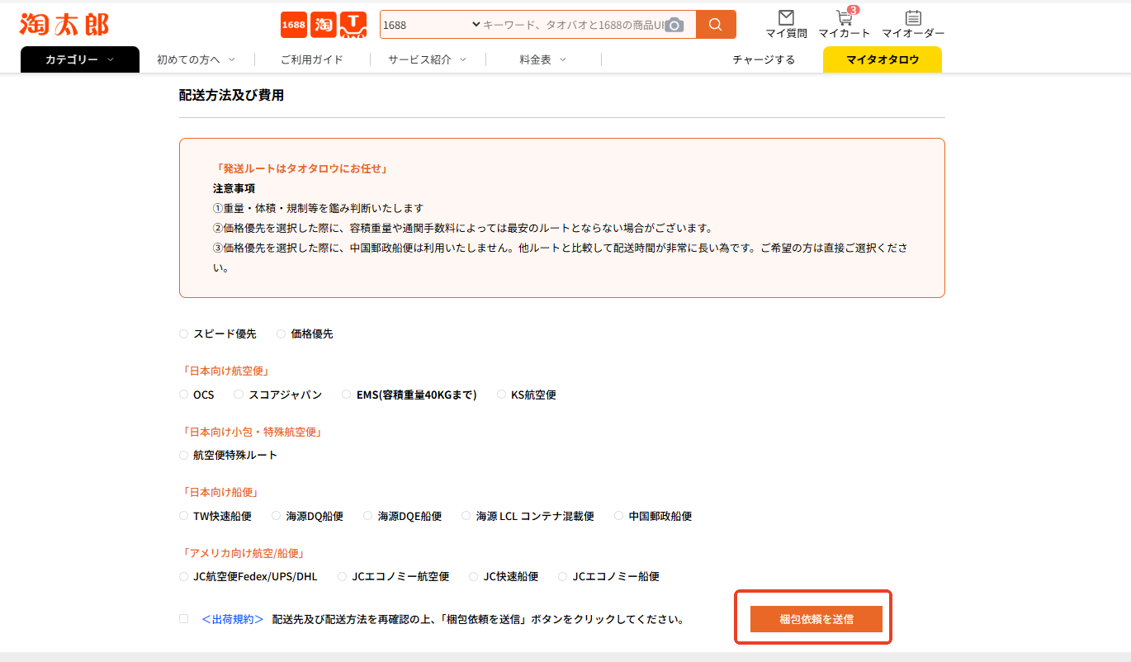Image resolution: width=1131 pixels, height=662 pixels.
Task: Click the keyword search input field
Action: click(573, 25)
